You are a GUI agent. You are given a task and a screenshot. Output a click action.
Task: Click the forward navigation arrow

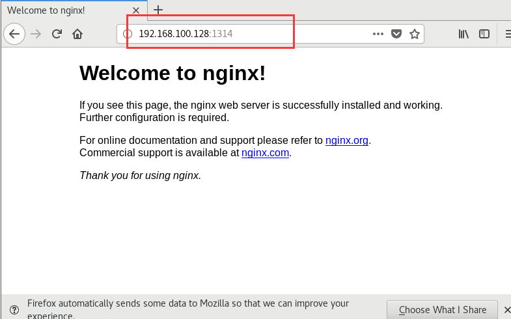tap(36, 34)
